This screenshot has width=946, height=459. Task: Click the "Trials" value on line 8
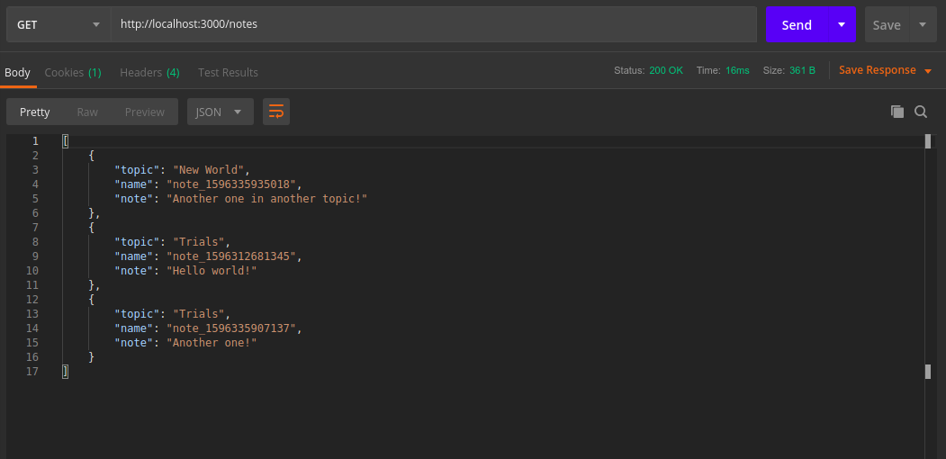(199, 242)
